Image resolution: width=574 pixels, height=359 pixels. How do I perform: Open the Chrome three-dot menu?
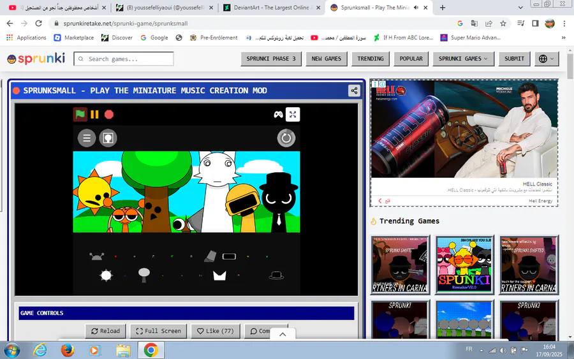[564, 24]
